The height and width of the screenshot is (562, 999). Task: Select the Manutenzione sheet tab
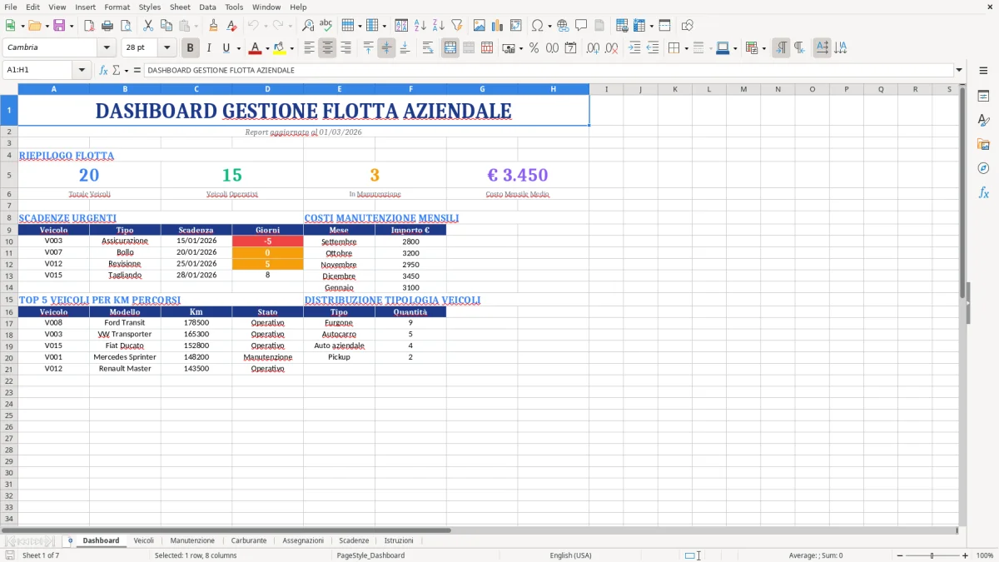pyautogui.click(x=192, y=540)
